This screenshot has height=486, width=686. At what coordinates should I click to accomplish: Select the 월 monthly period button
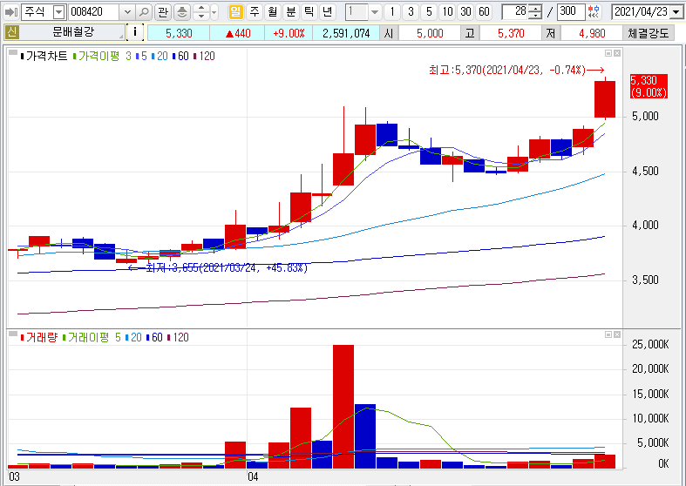click(x=273, y=12)
